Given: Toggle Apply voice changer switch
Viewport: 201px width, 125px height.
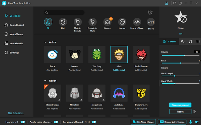Looking at the screenshot, I should 56,122.
